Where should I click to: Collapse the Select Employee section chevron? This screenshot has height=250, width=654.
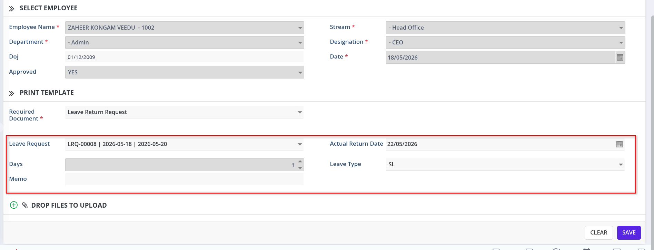coord(11,9)
